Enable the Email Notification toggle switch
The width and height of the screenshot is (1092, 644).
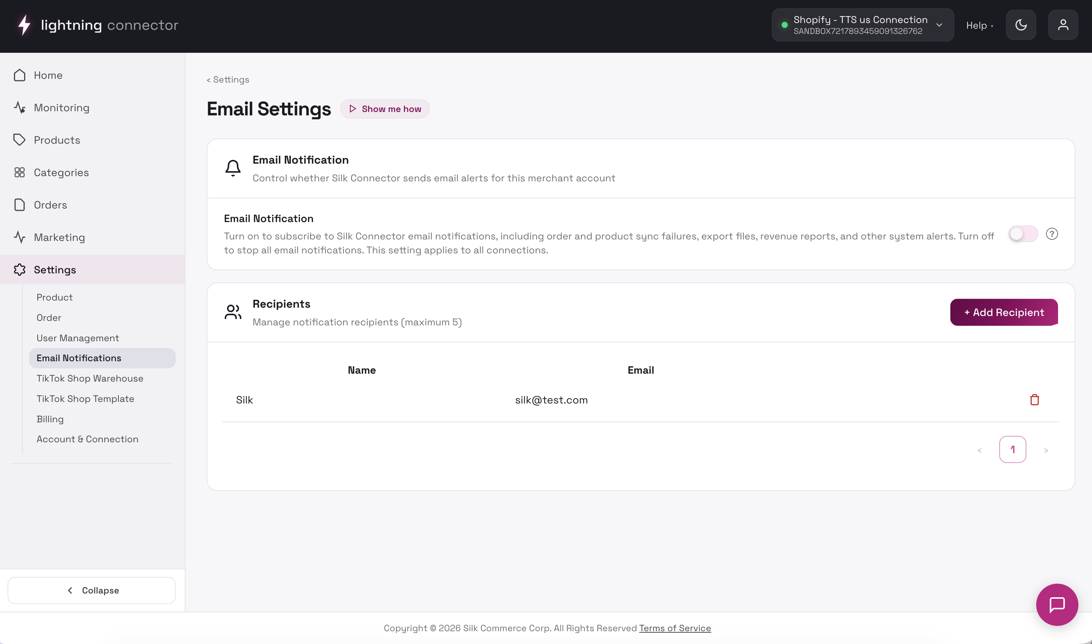[1023, 234]
